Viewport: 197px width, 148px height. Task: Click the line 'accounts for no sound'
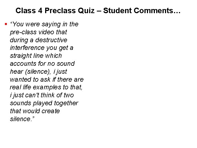pyautogui.click(x=42, y=64)
